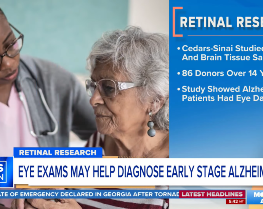Click the Study Showed Alzheimer's Patients line
The width and height of the screenshot is (263, 209).
pyautogui.click(x=223, y=93)
